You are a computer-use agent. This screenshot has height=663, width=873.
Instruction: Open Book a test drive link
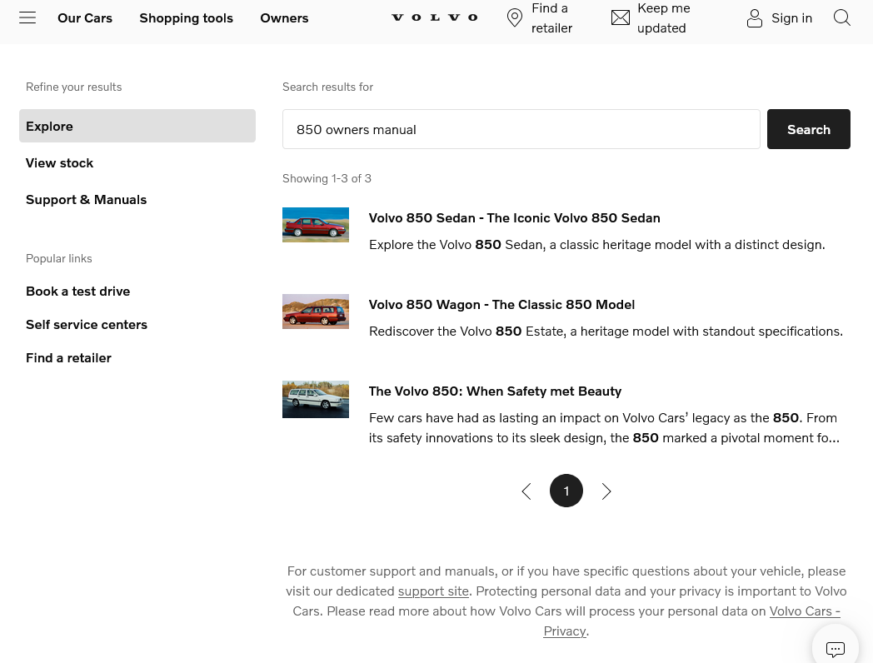(78, 292)
